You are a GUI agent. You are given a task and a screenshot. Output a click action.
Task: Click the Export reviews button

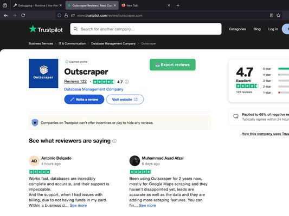click(x=172, y=65)
